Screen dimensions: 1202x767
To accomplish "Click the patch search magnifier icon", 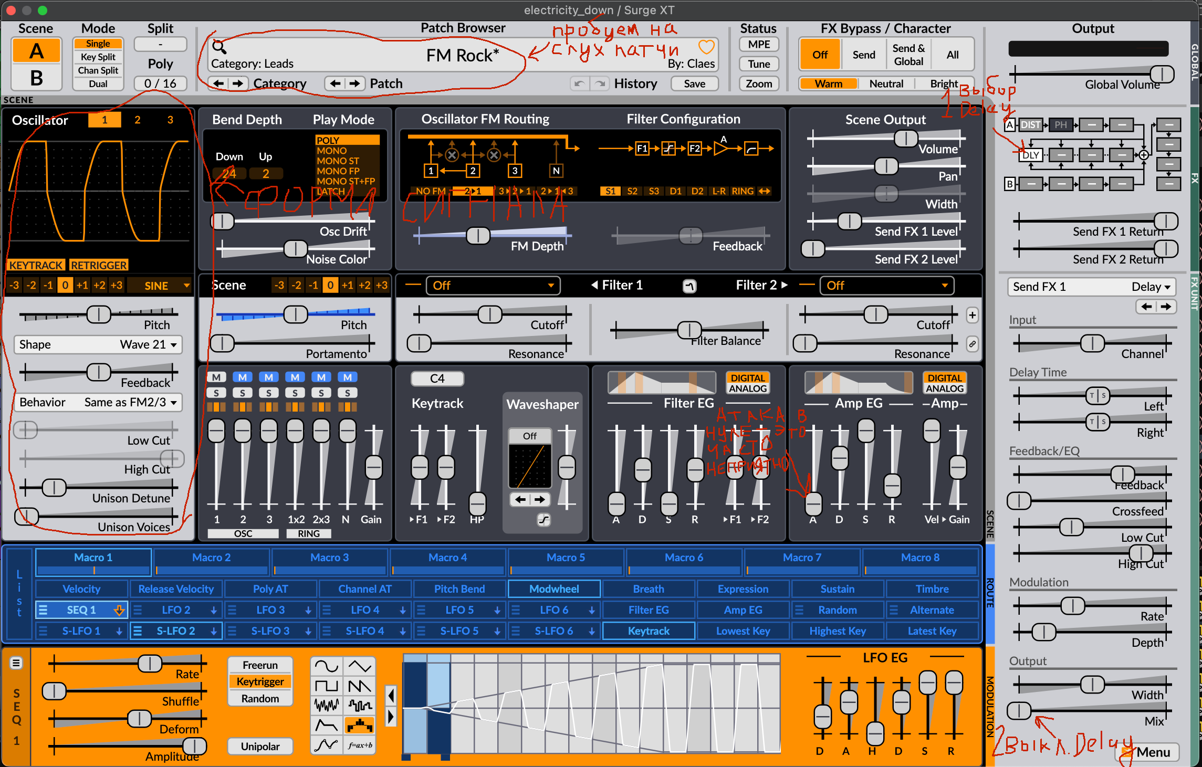I will pos(219,47).
